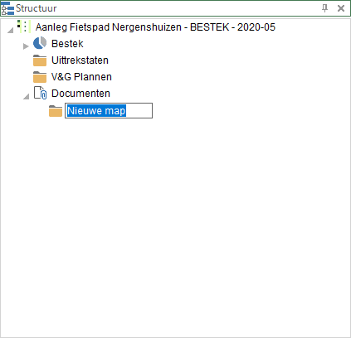
Task: Select the Uittrekstaten folder label
Action: 80,60
